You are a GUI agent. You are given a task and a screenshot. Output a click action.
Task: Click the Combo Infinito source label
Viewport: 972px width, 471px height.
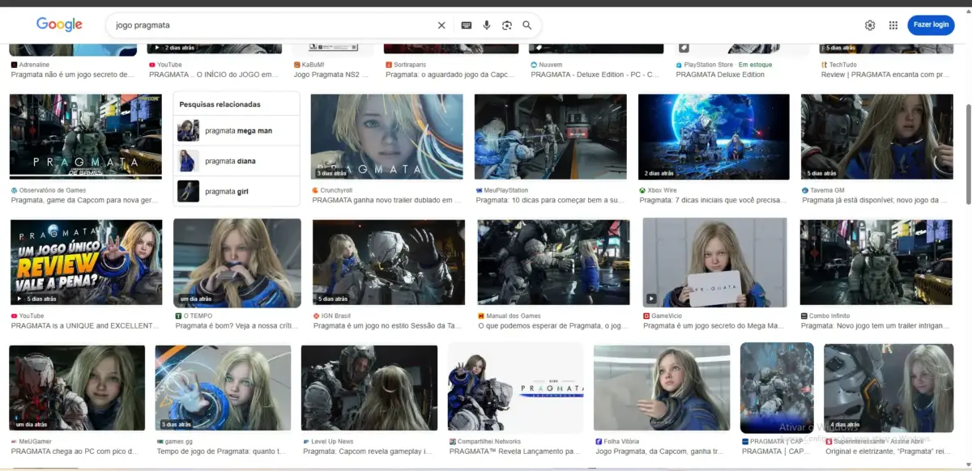click(829, 316)
